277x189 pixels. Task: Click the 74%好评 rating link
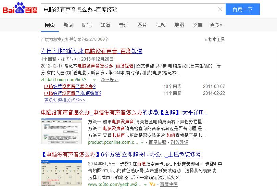(179, 142)
